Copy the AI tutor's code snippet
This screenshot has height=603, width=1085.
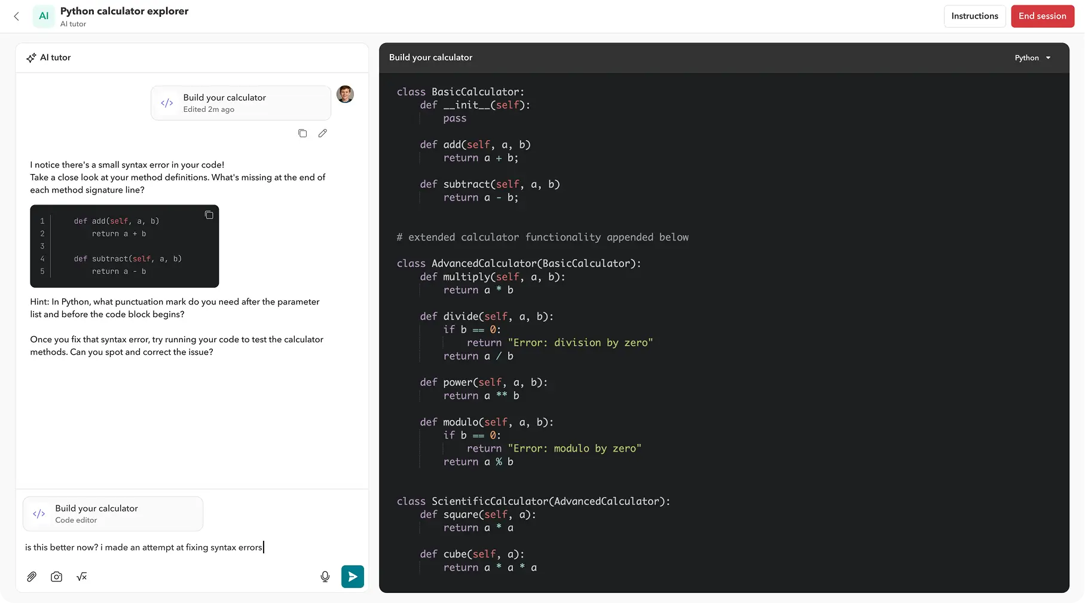(x=209, y=214)
